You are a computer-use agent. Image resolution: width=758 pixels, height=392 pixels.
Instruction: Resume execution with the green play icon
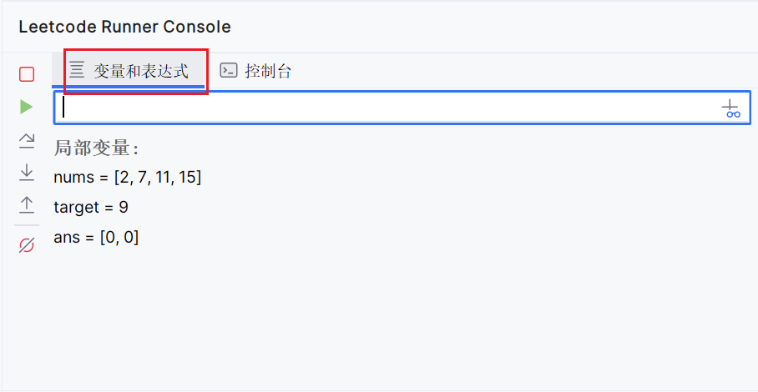tap(27, 107)
